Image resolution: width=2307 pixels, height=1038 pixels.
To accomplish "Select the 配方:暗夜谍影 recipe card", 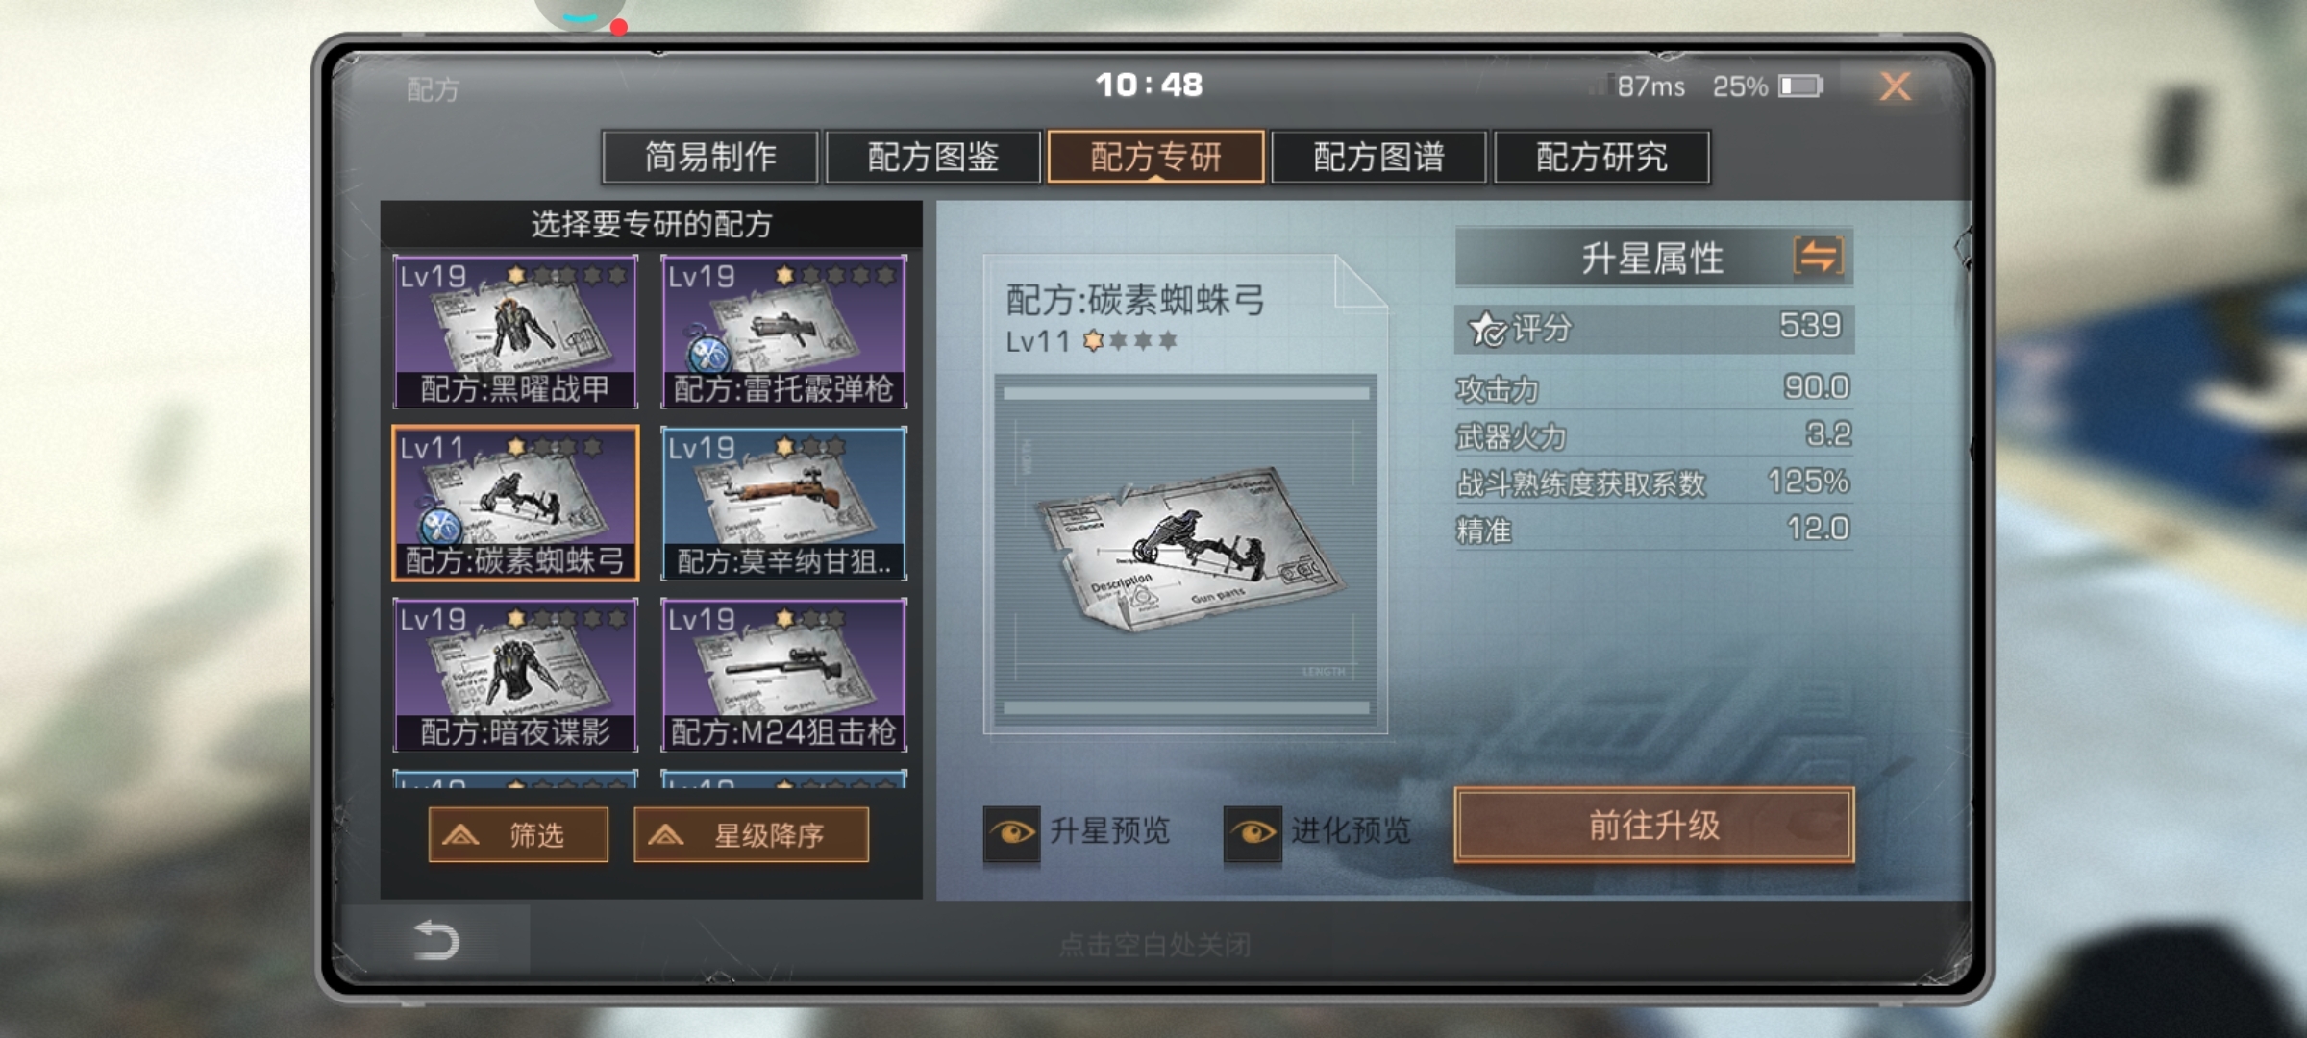I will tap(515, 675).
